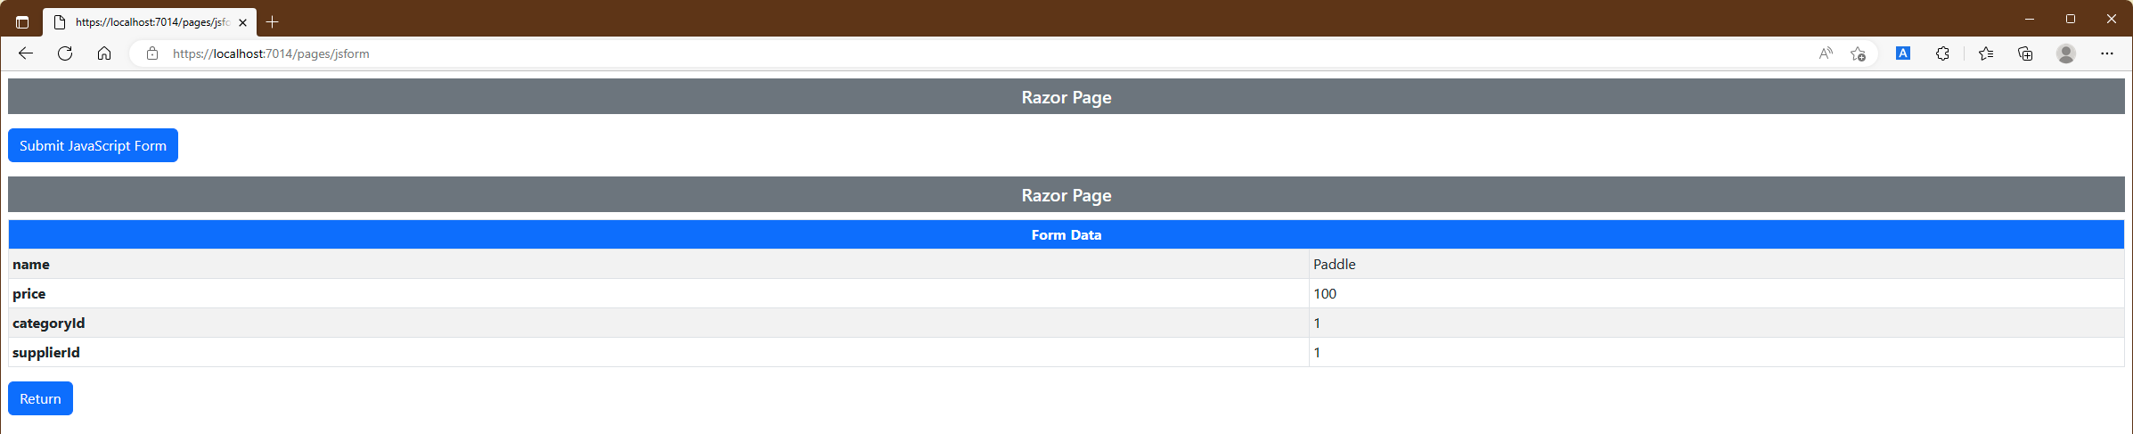Image resolution: width=2133 pixels, height=434 pixels.
Task: Click the Return button
Action: click(40, 398)
